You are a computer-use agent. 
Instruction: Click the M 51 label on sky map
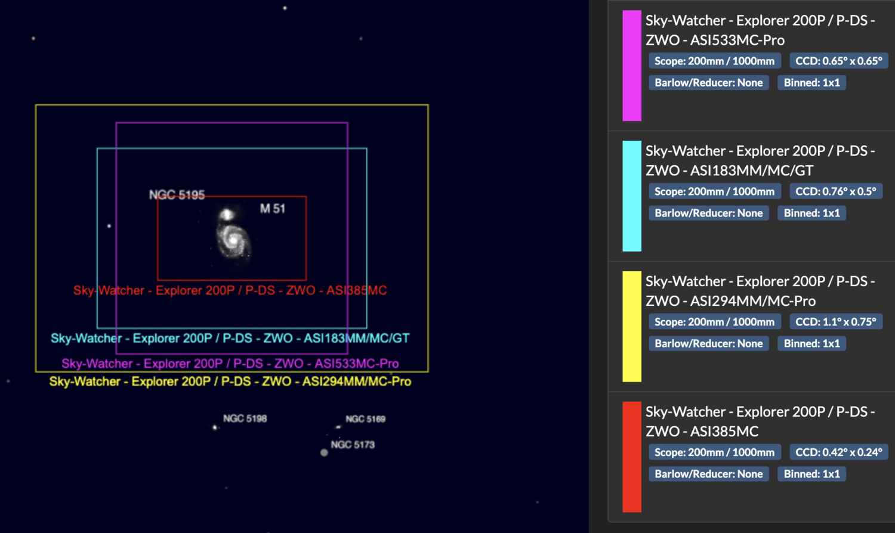pyautogui.click(x=273, y=209)
